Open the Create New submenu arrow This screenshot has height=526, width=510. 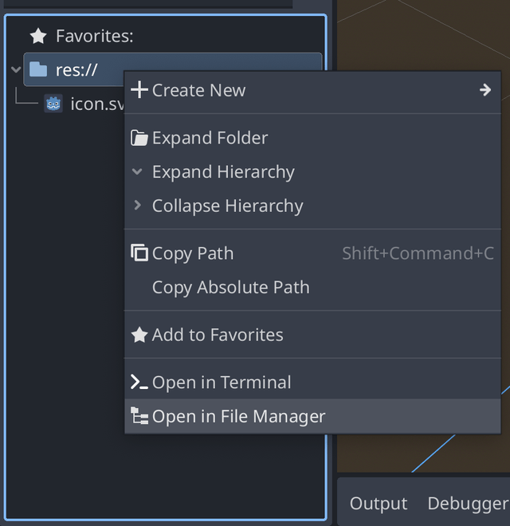click(x=485, y=90)
